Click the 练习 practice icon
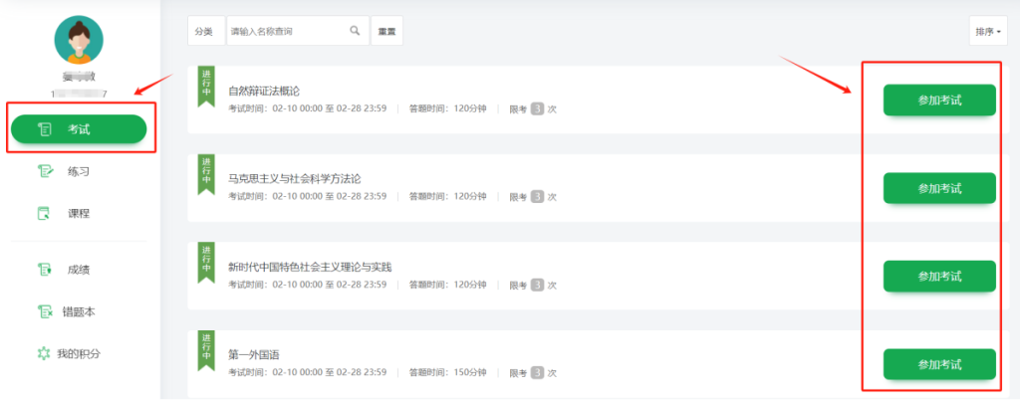 (44, 171)
